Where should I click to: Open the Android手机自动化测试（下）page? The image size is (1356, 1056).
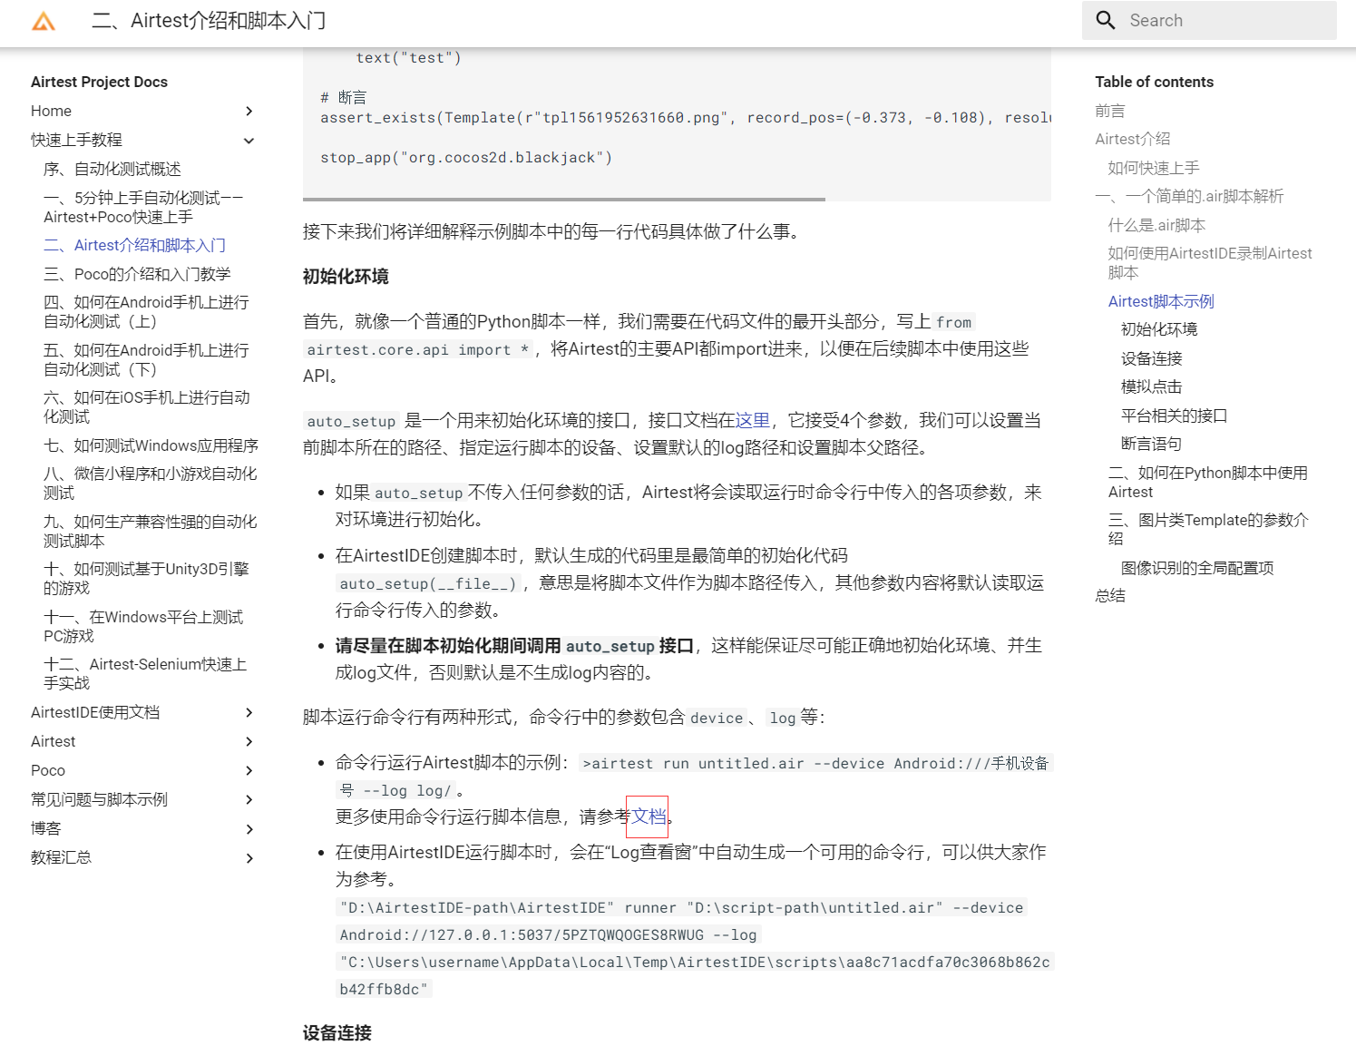point(146,359)
